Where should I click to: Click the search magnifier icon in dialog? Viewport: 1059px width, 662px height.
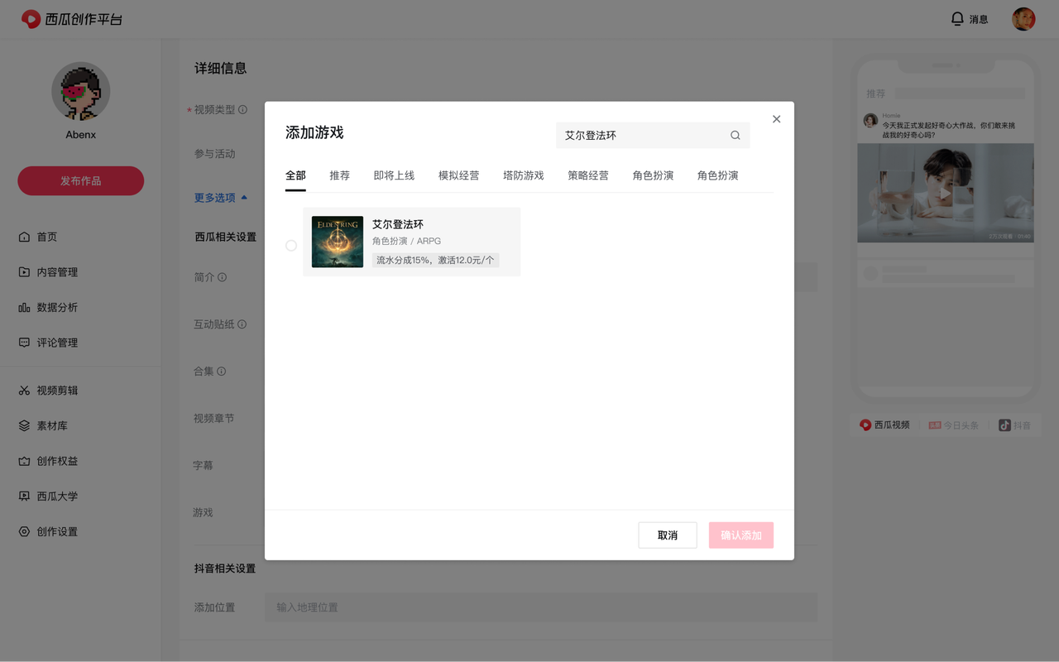(x=735, y=136)
